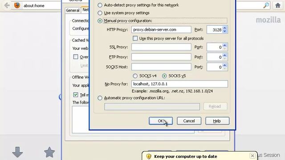This screenshot has height=160, width=285.
Task: Increase the FTP Proxy port value
Action: tap(224, 55)
